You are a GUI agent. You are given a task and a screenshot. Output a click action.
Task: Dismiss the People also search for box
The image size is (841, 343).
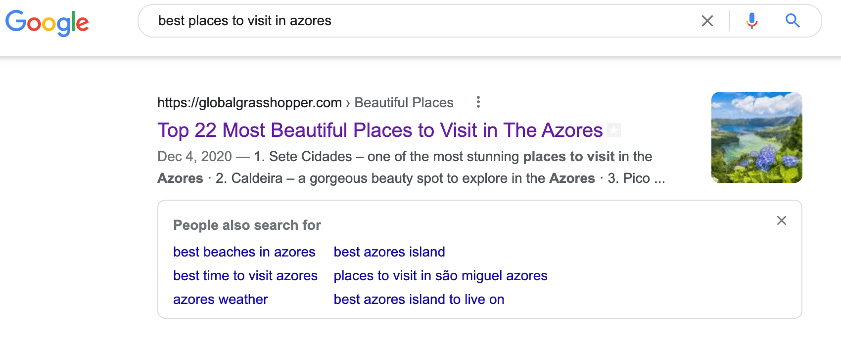tap(781, 220)
